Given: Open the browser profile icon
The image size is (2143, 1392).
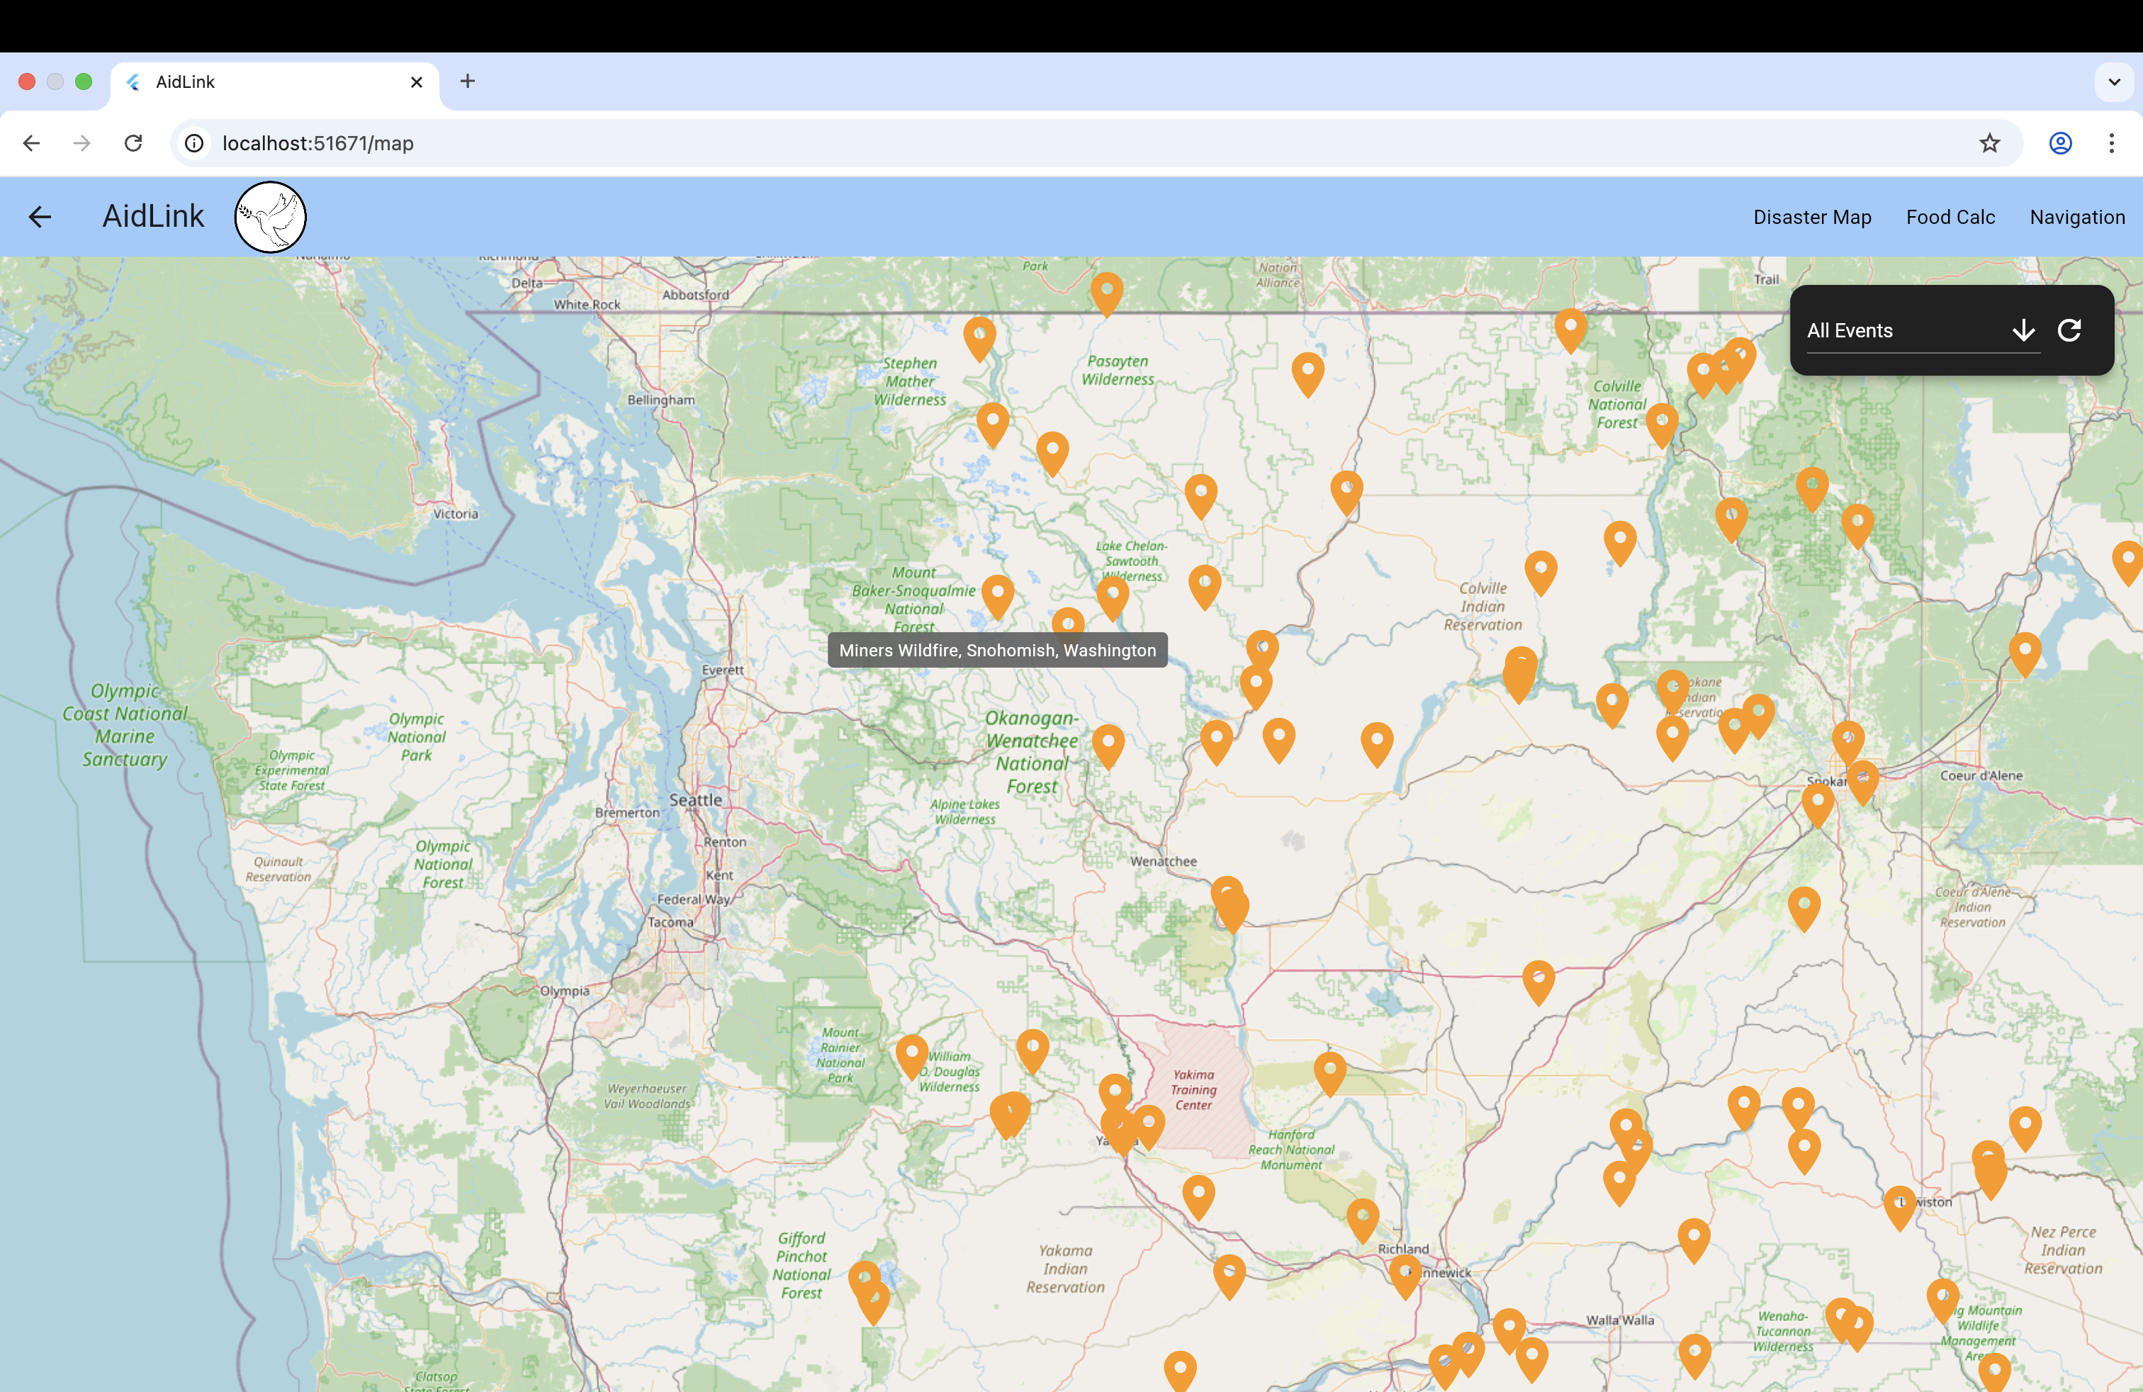Looking at the screenshot, I should pos(2060,143).
